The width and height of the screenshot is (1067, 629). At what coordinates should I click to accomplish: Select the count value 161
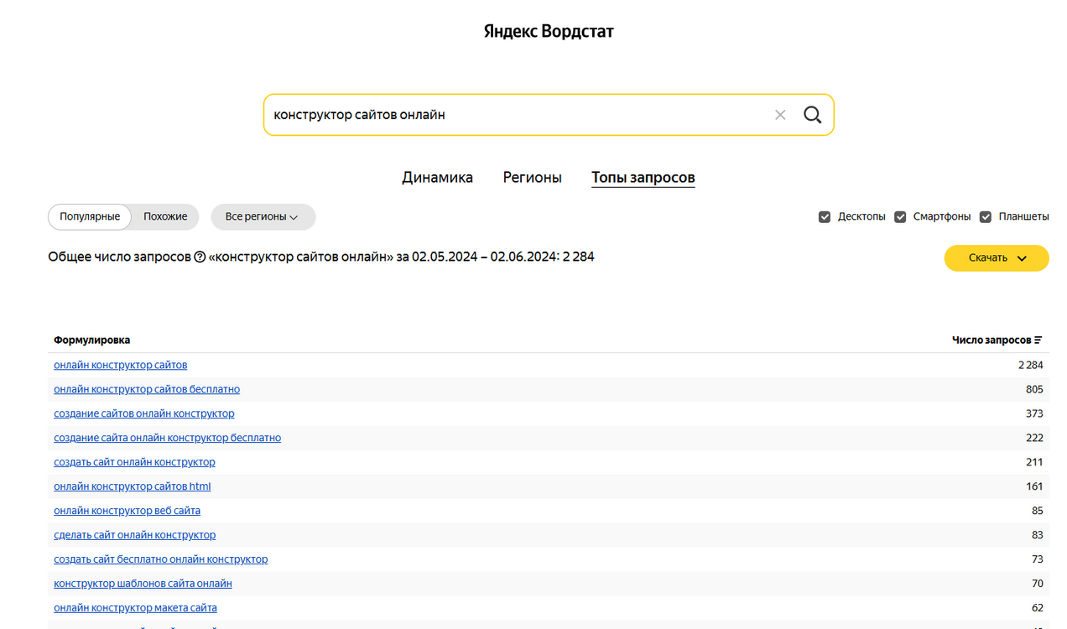1034,486
